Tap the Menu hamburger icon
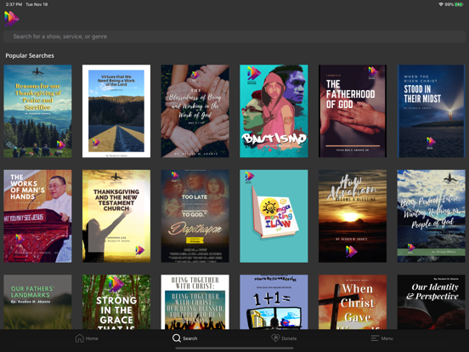The width and height of the screenshot is (469, 352). click(375, 338)
